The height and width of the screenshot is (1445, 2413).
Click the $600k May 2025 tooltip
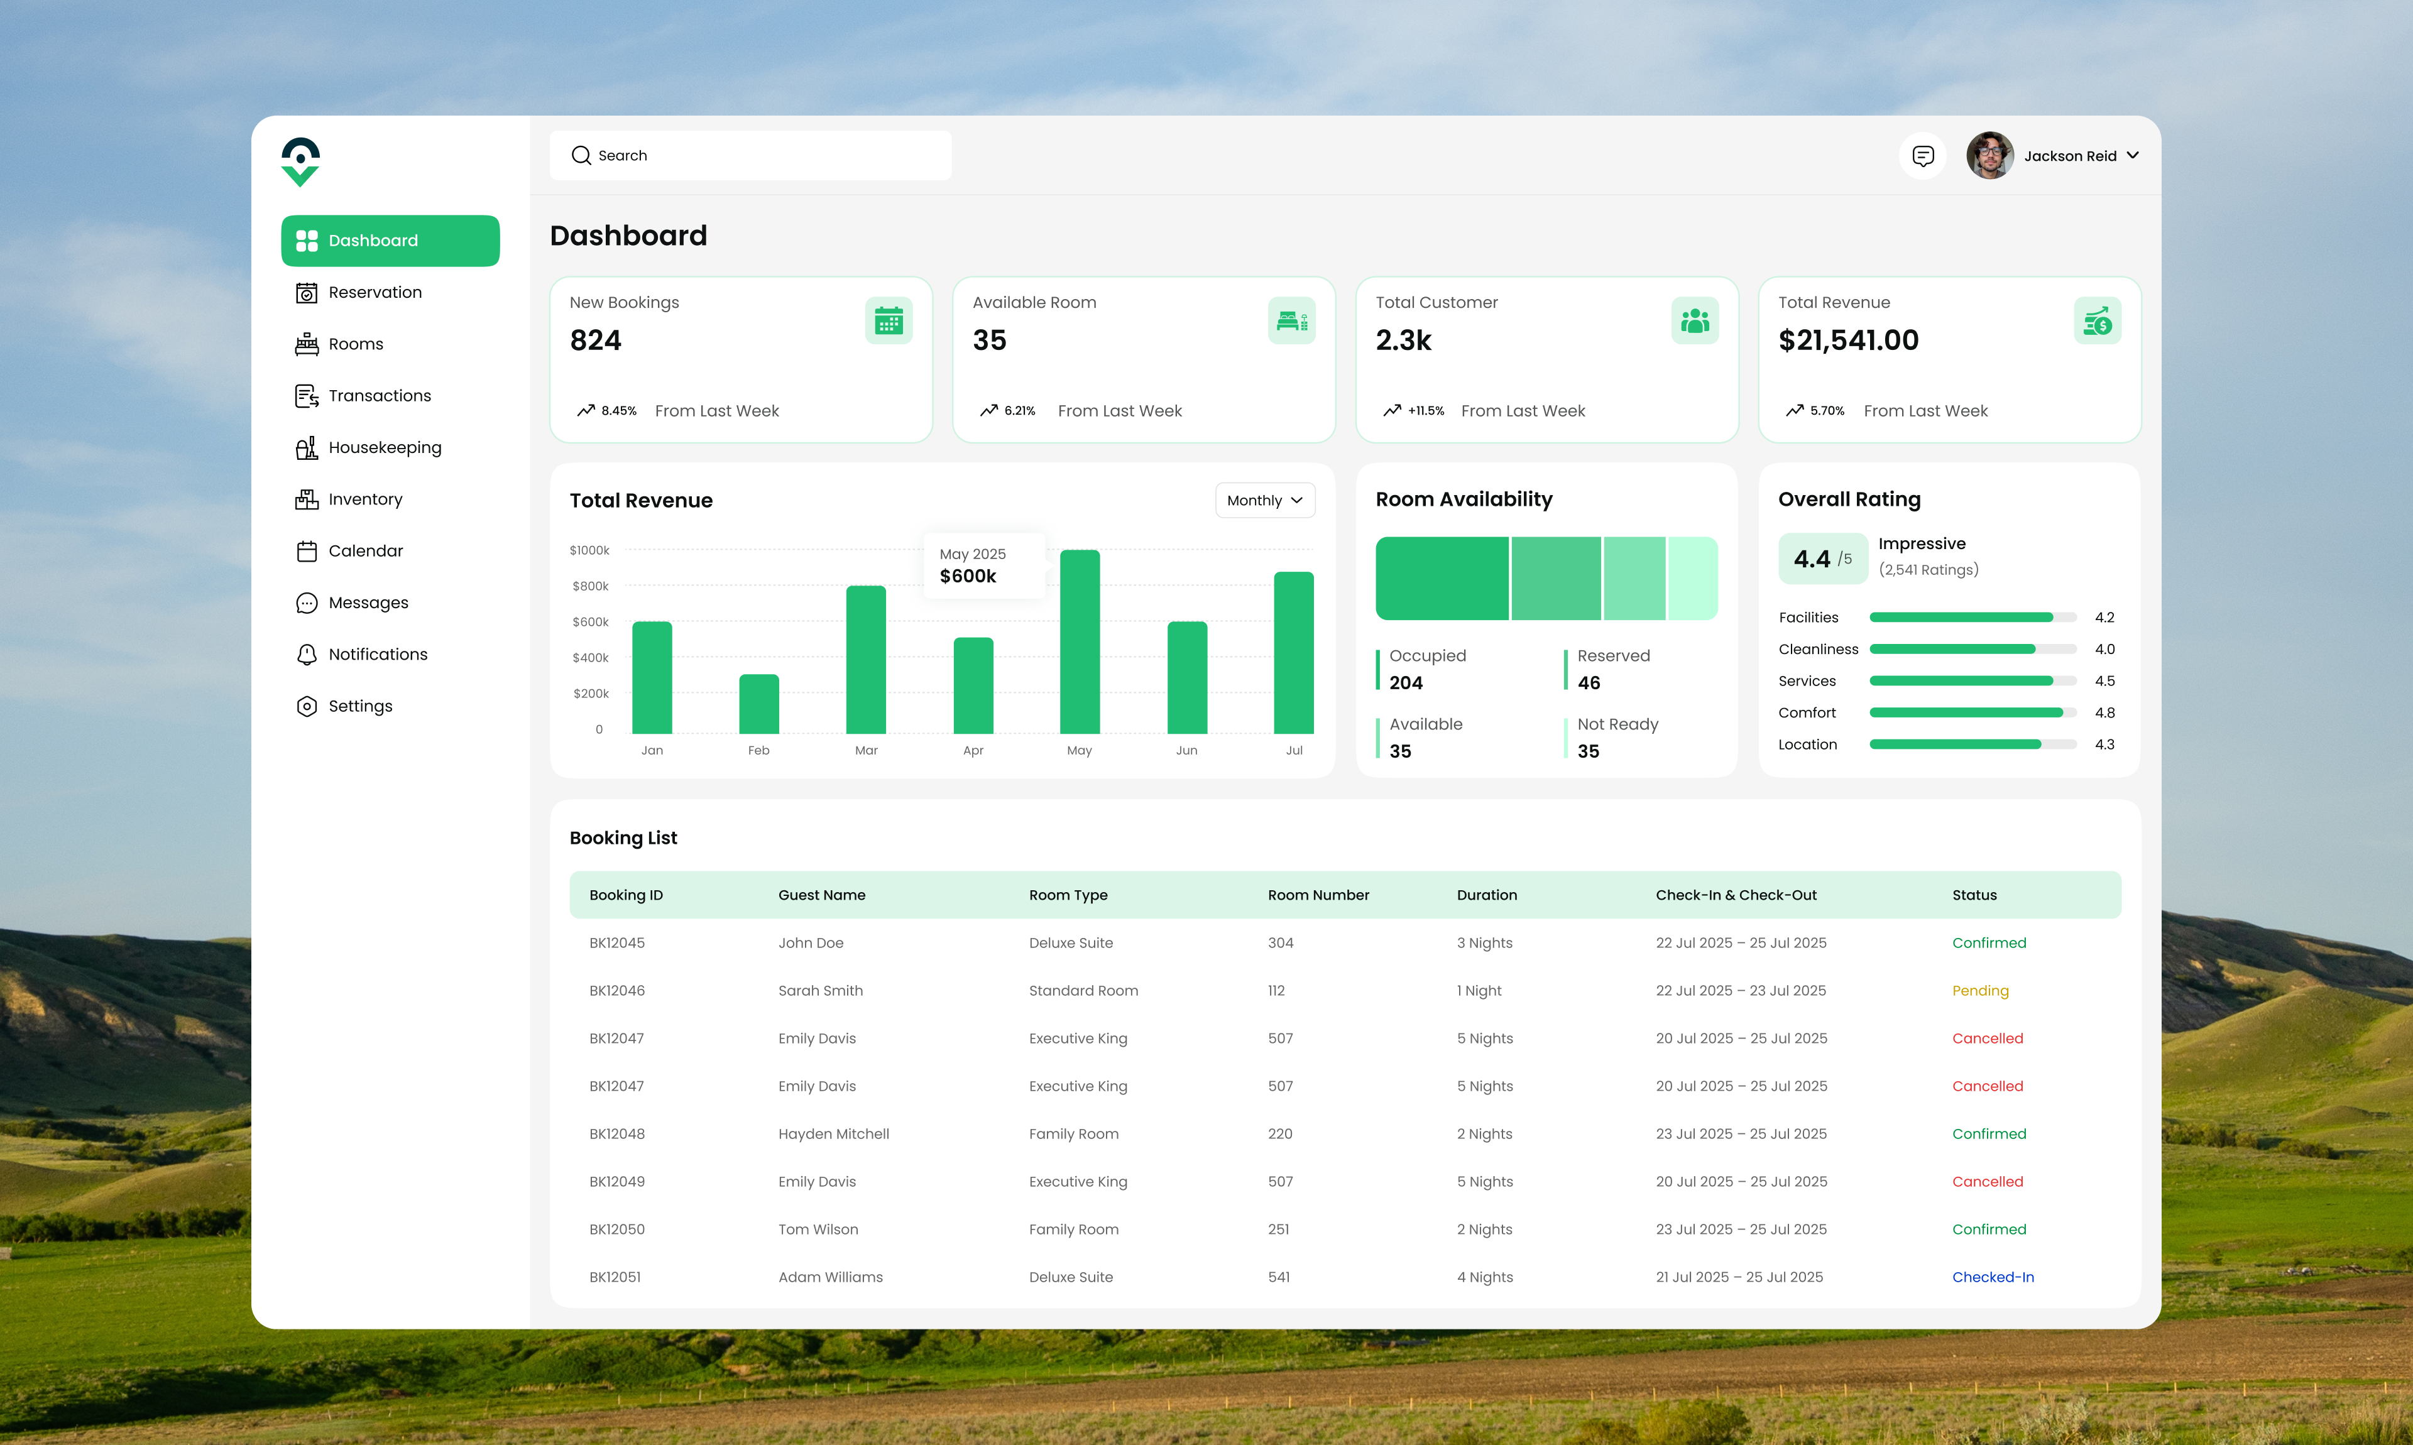pyautogui.click(x=985, y=565)
